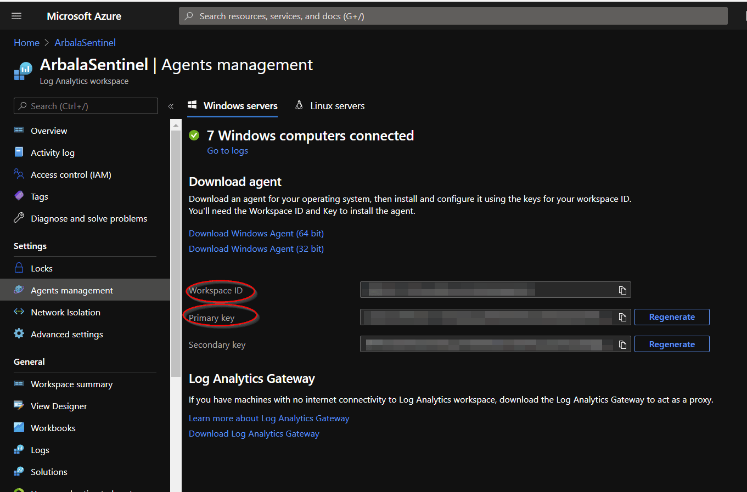Regenerate the Secondary key
Screen dimensions: 747x492
672,344
